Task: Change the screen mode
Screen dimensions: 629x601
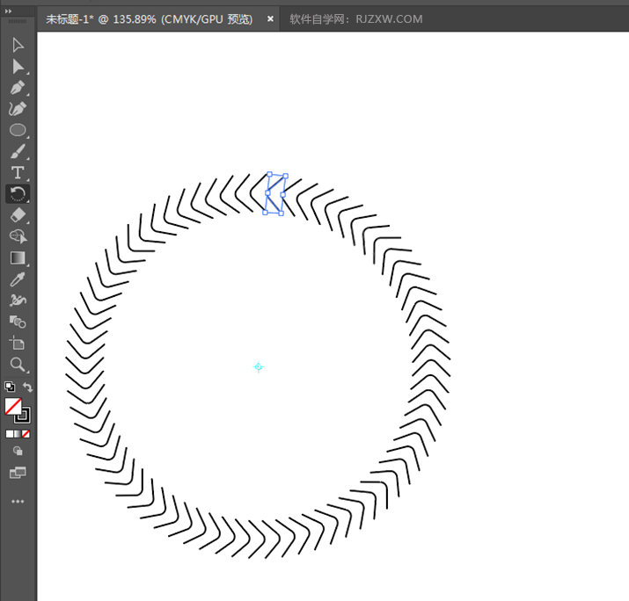Action: coord(18,473)
